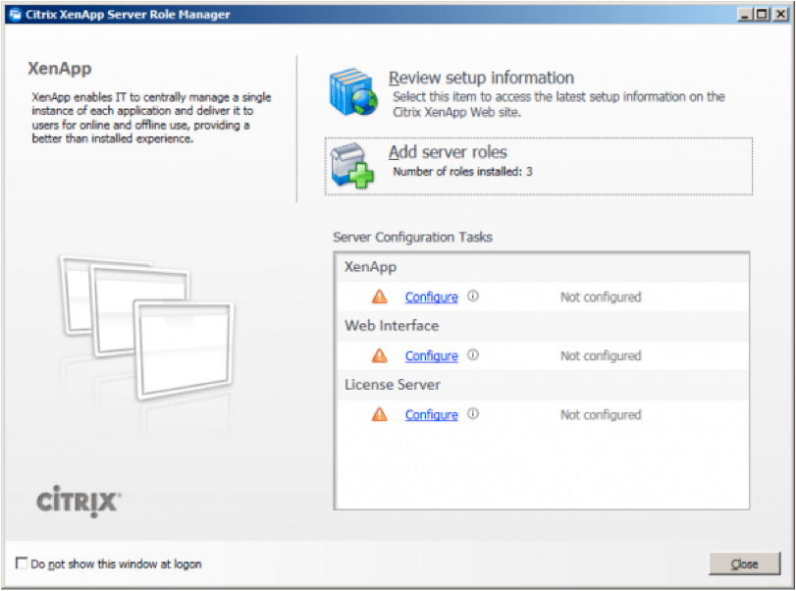Select License Server status text Not configured
The width and height of the screenshot is (796, 591).
(601, 415)
